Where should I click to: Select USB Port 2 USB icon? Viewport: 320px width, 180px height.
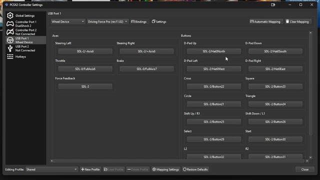pos(10,48)
